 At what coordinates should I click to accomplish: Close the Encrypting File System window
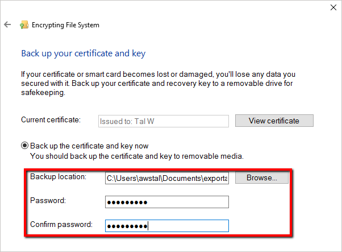click(x=332, y=8)
